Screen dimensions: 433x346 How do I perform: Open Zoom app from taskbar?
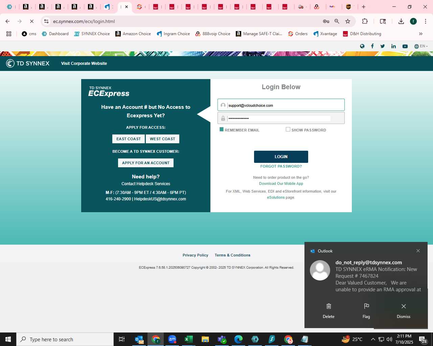172,339
